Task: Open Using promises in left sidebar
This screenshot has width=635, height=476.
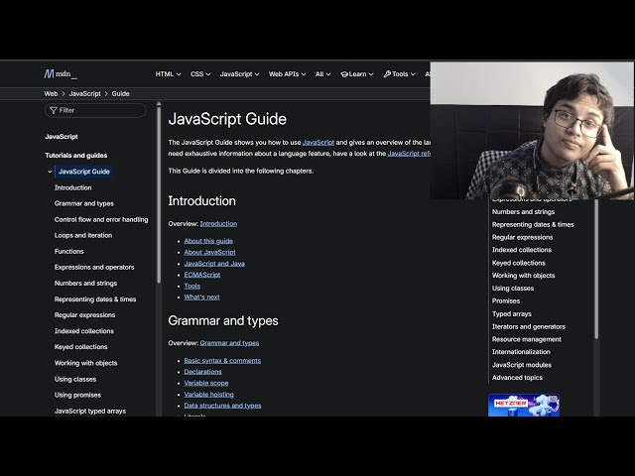Action: (77, 395)
